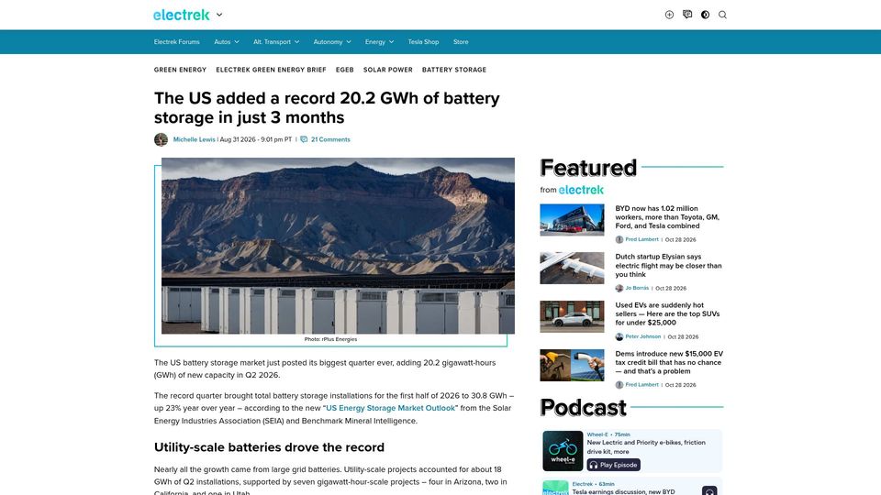The image size is (881, 495).
Task: Select the EGEB tag
Action: [344, 71]
